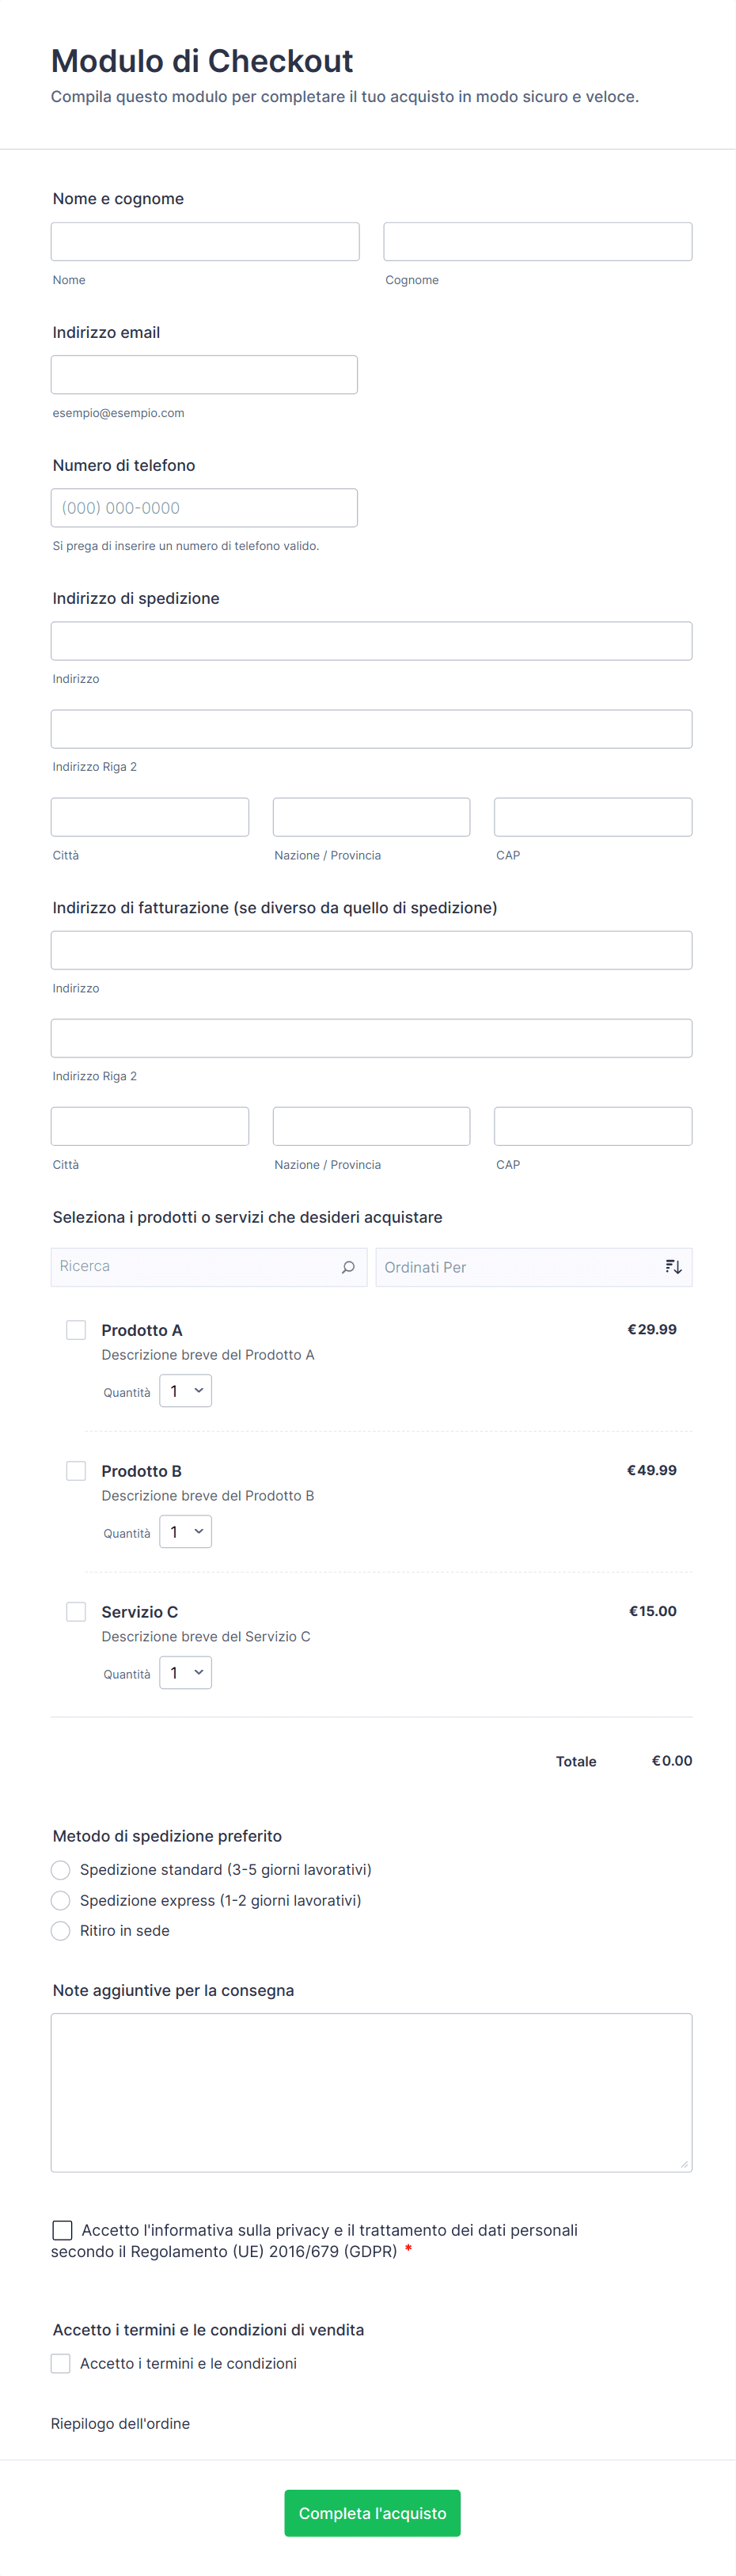Check the Servizio C checkbox
The width and height of the screenshot is (736, 2576).
coord(76,1612)
